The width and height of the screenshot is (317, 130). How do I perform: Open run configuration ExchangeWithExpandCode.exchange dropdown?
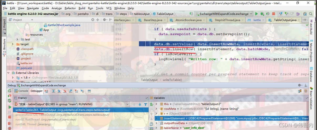click(x=224, y=14)
